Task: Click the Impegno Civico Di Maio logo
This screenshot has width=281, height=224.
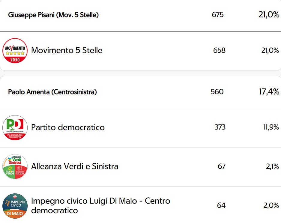Action: pyautogui.click(x=15, y=206)
